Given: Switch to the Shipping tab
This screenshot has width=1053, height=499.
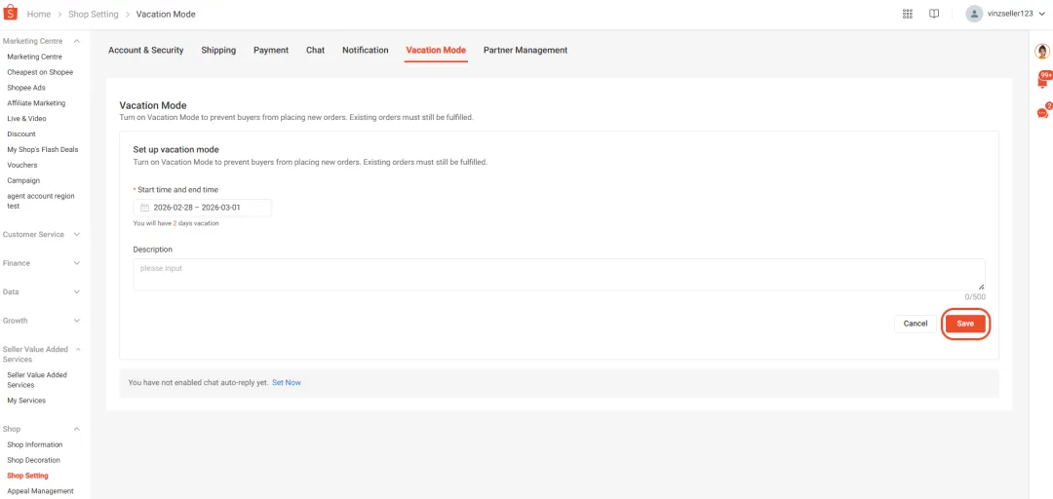Looking at the screenshot, I should [x=218, y=51].
